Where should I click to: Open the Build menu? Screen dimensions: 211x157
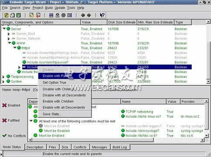(x=49, y=8)
